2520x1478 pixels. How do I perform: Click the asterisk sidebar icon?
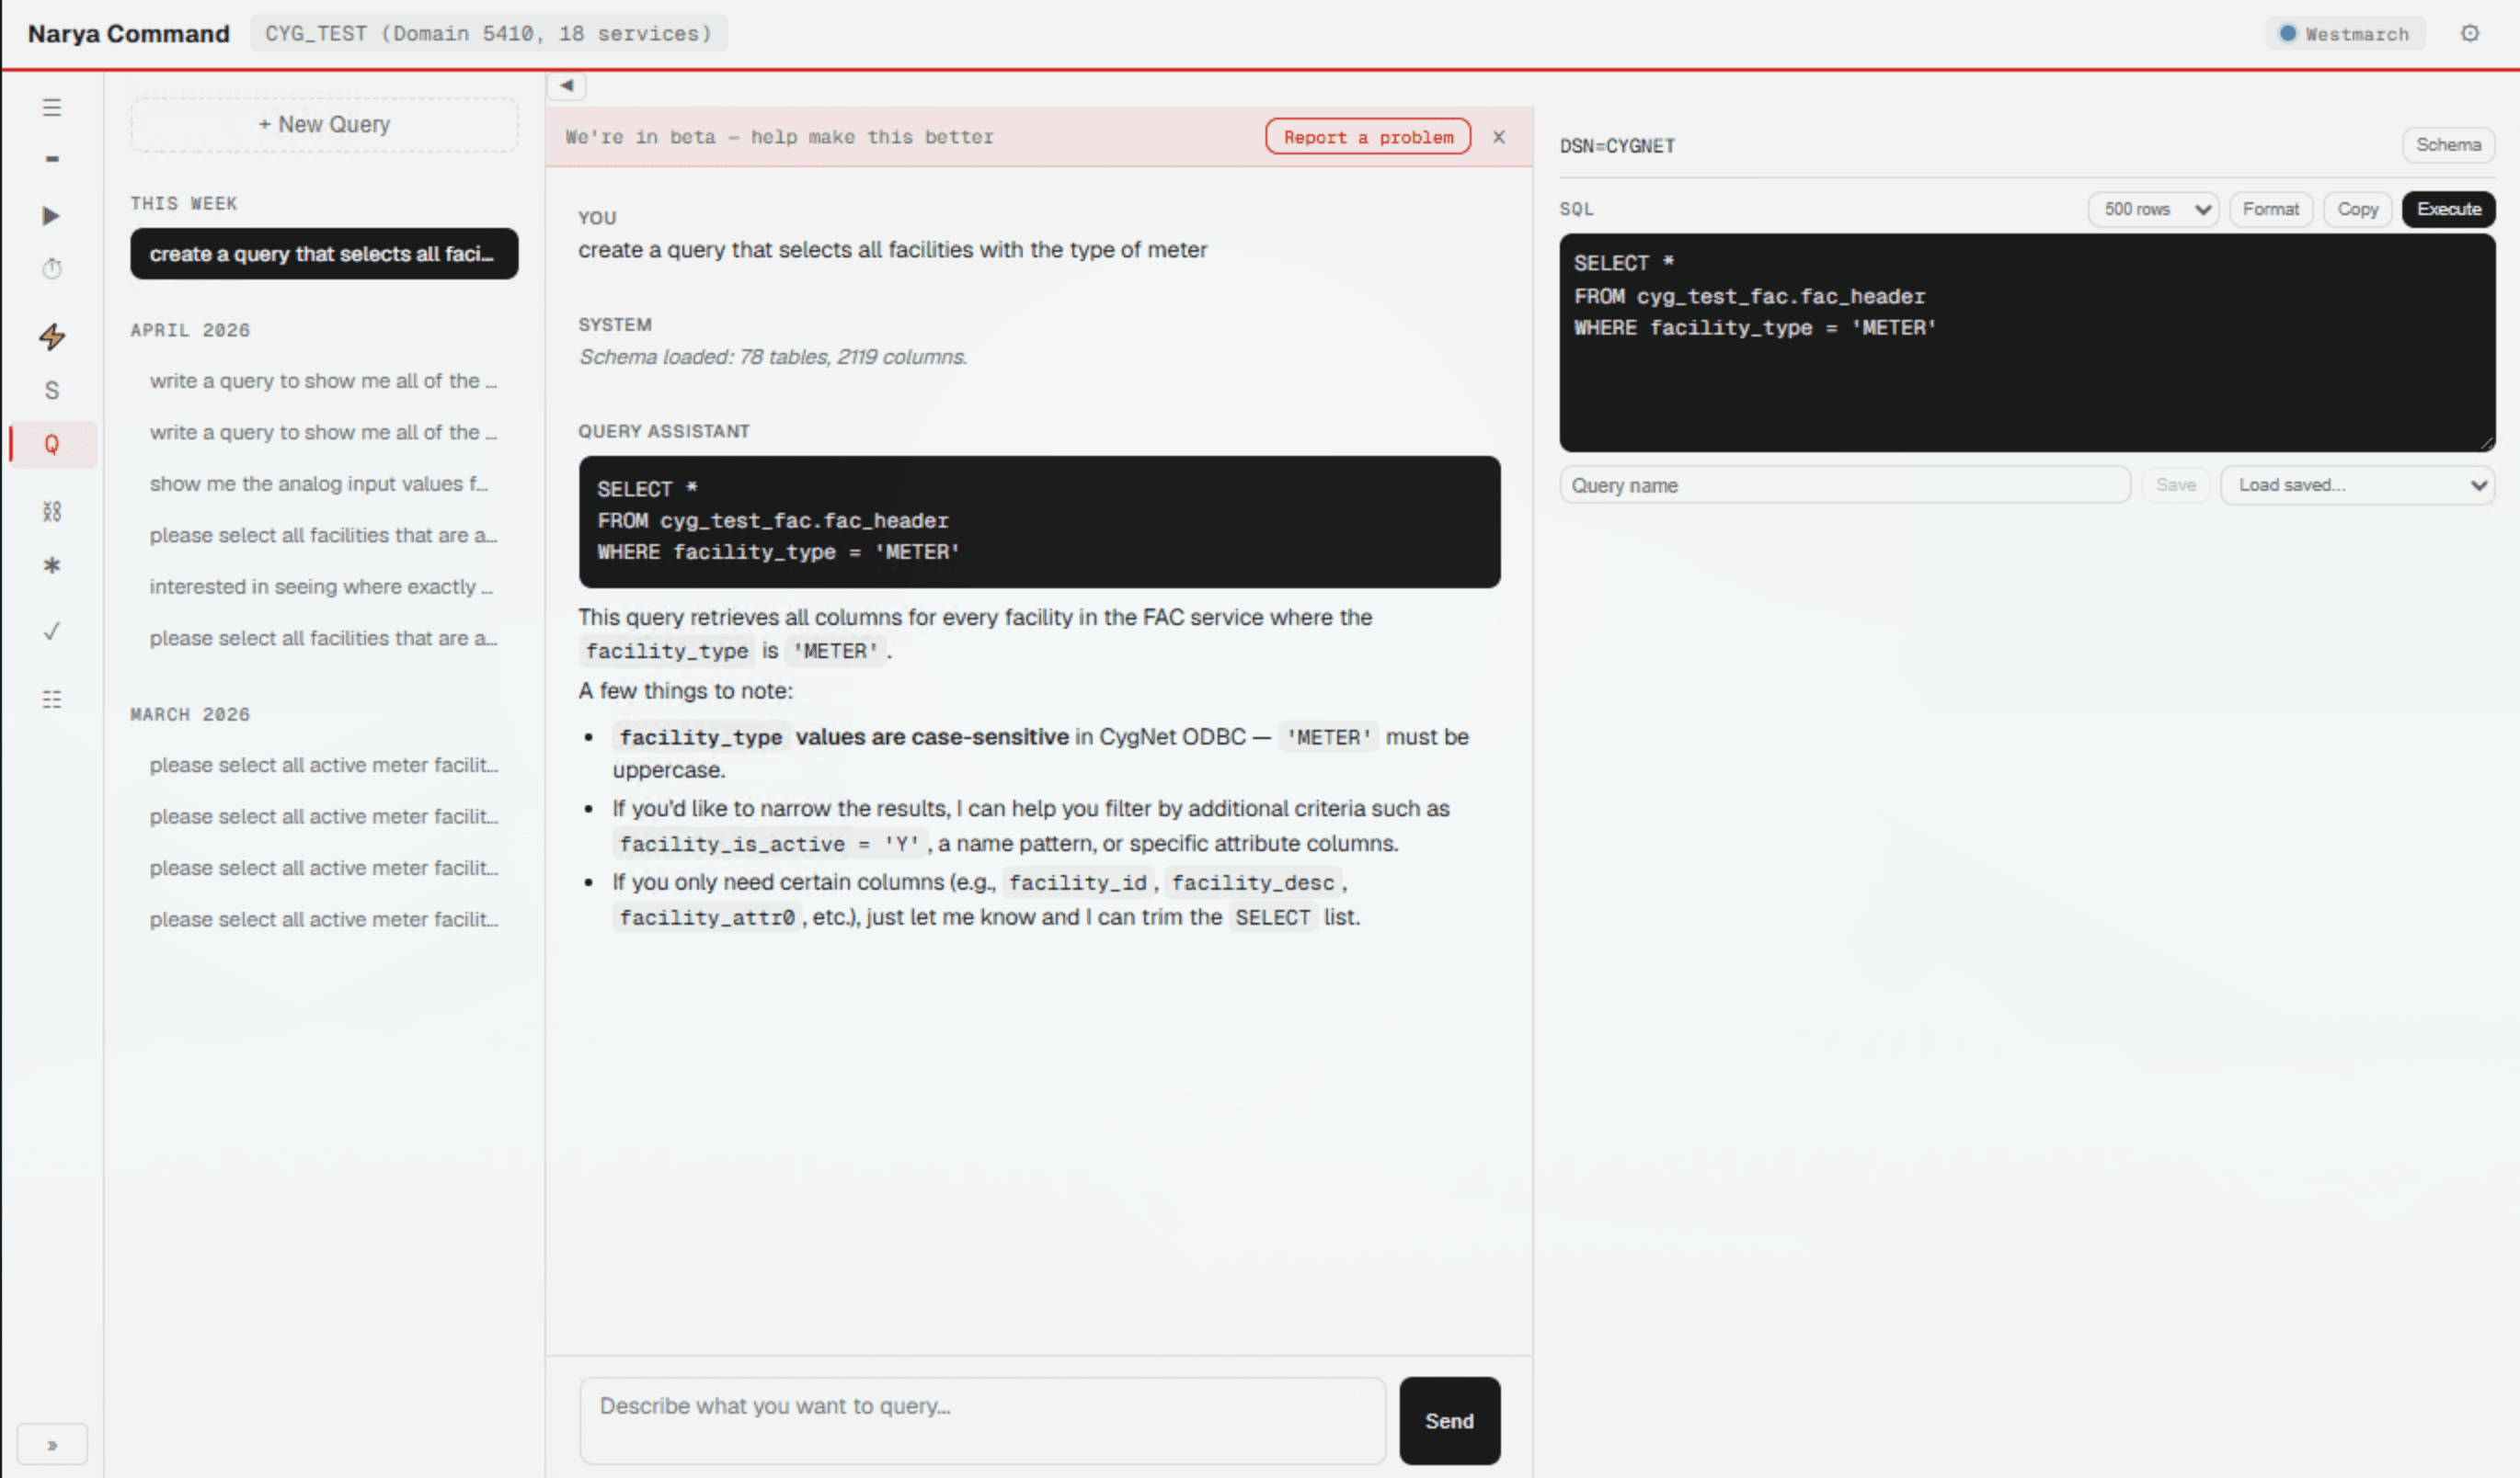point(52,565)
